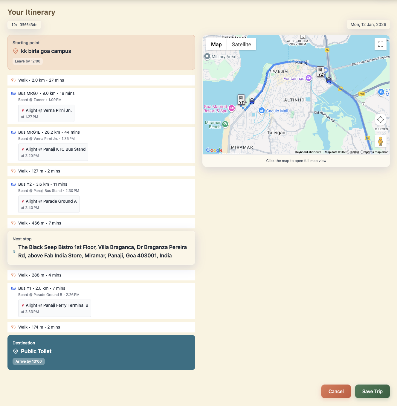Click the pan control arrows on the map
Viewport: 397px width, 406px height.
coord(380,119)
